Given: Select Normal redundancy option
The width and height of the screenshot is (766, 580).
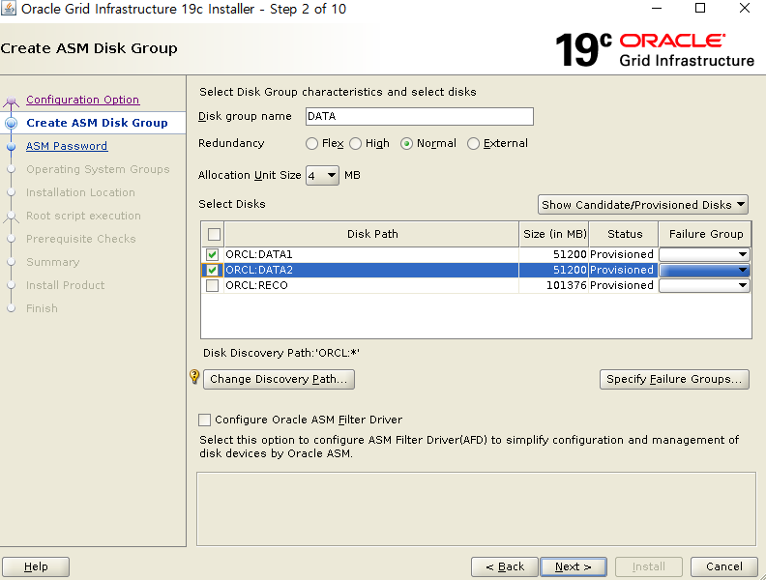Looking at the screenshot, I should pos(406,143).
